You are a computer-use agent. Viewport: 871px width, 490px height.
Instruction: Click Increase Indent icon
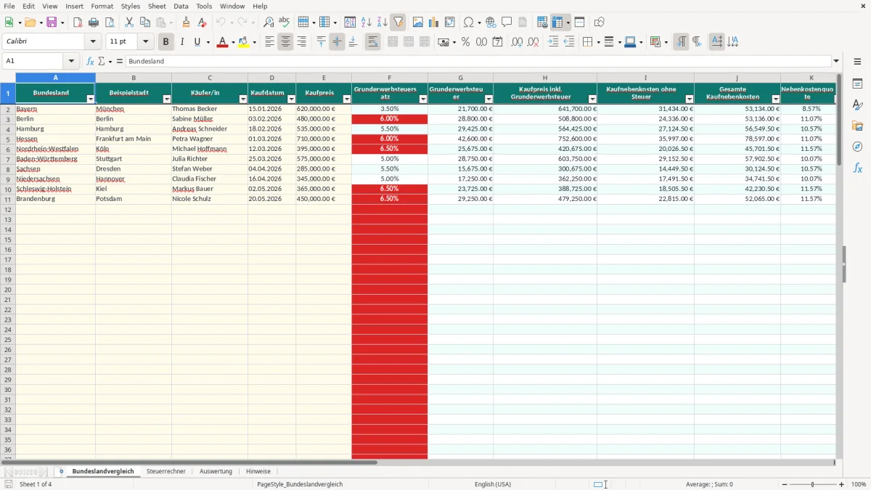pos(553,42)
